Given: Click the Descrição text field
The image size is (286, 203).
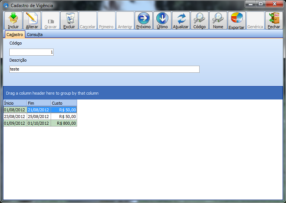Looking at the screenshot, I should pyautogui.click(x=104, y=69).
